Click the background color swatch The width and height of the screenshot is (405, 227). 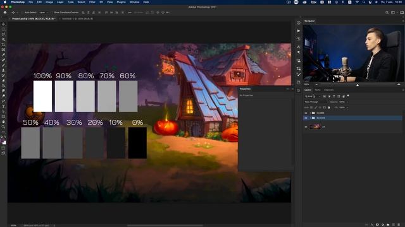[4, 143]
